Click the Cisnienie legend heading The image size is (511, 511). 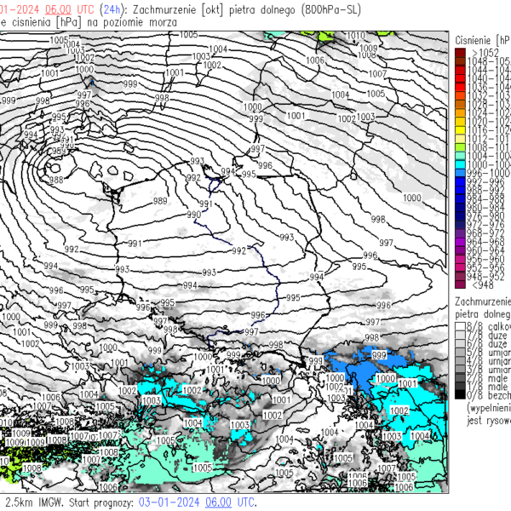click(481, 39)
